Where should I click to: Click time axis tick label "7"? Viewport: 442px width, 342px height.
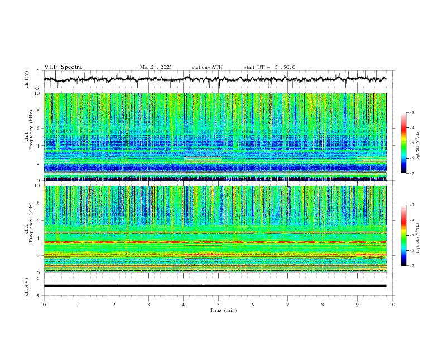[287, 305]
